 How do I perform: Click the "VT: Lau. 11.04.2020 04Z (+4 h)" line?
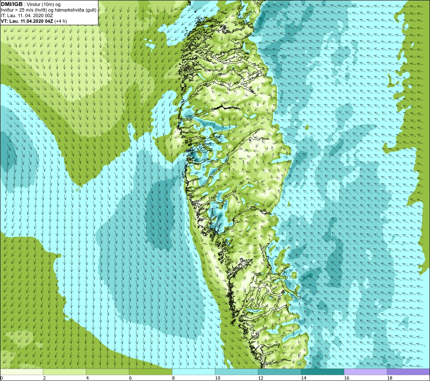34,21
